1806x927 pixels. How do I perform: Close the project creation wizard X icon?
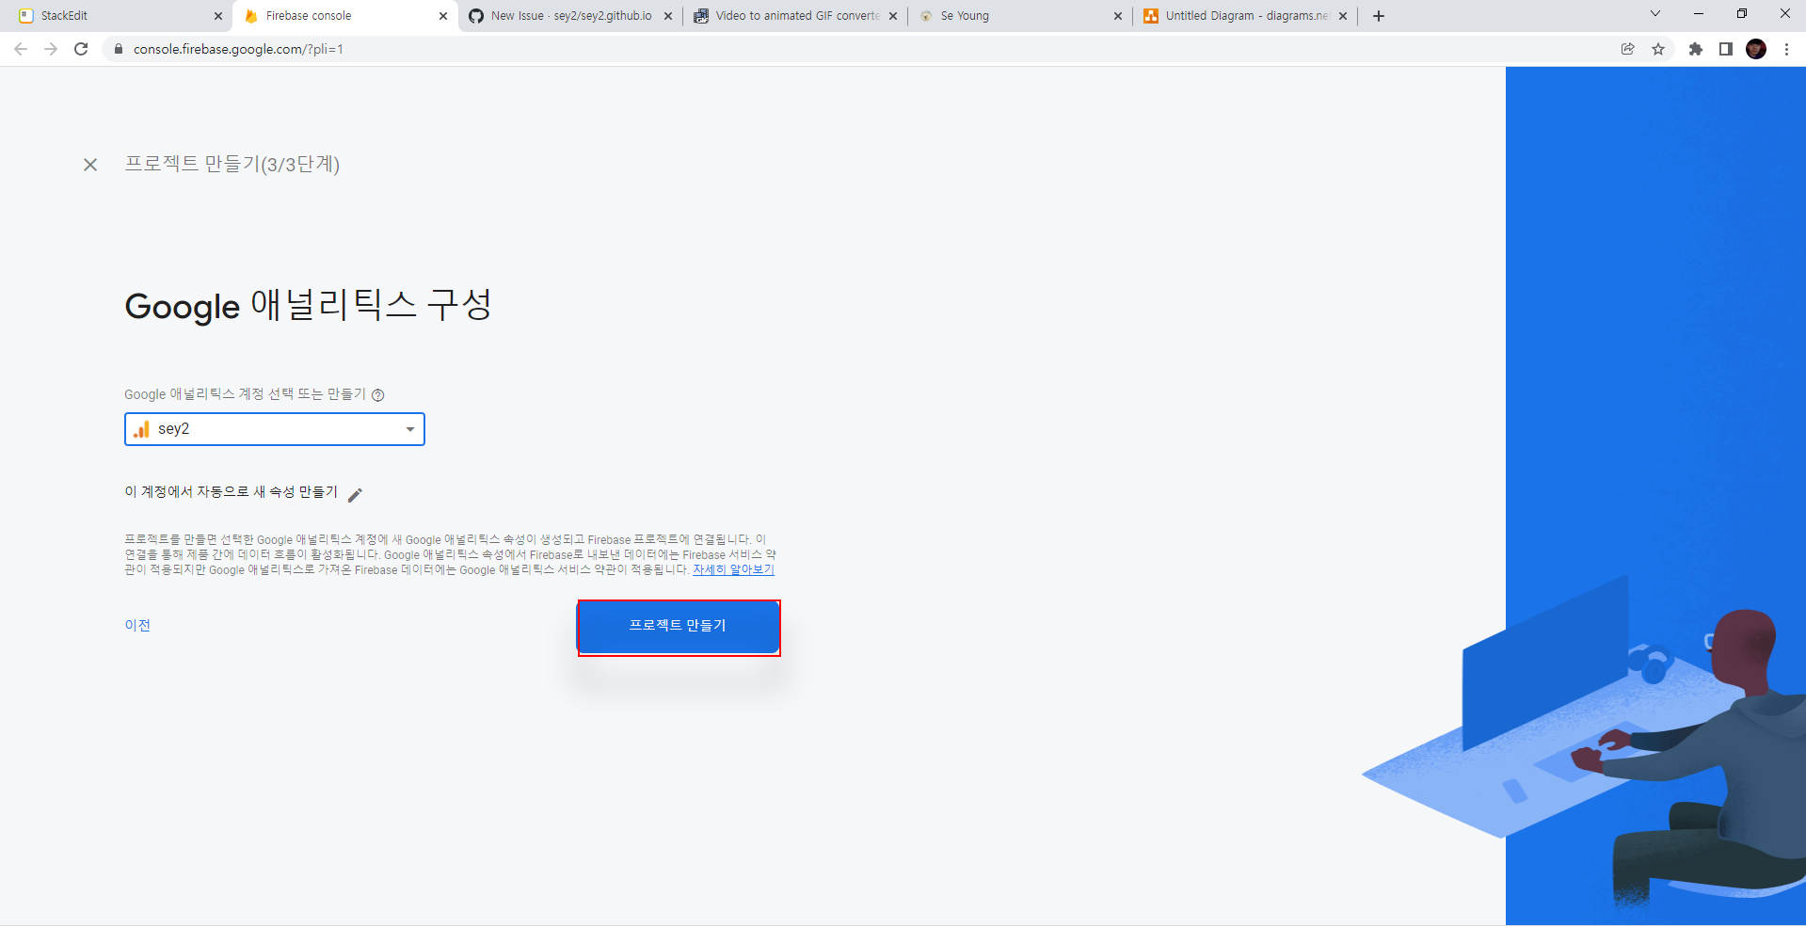(90, 165)
